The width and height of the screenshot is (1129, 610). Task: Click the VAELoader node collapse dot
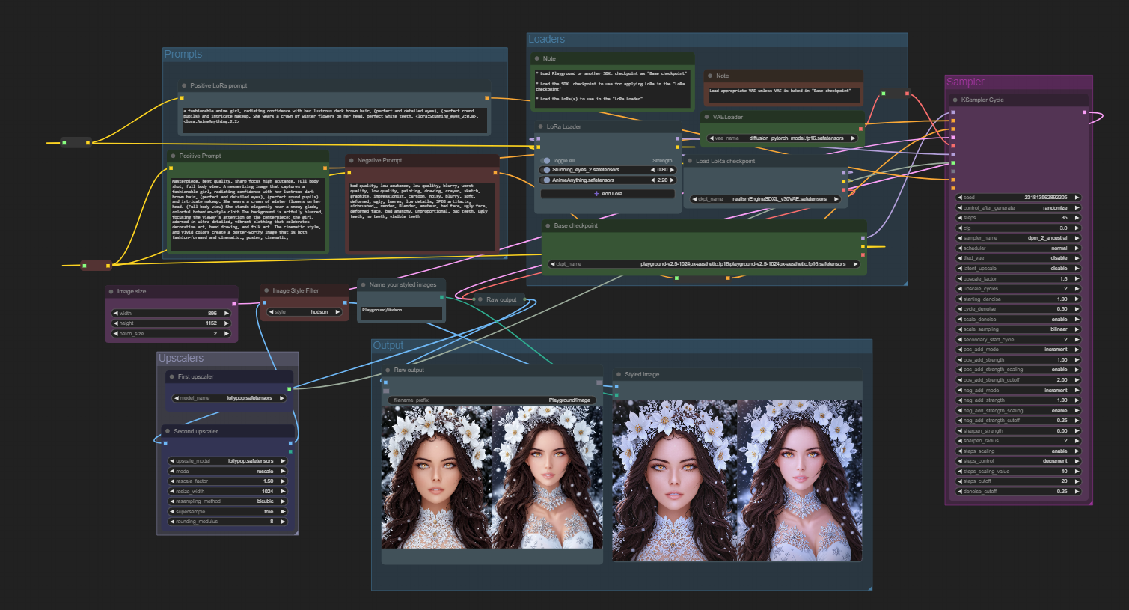point(706,117)
